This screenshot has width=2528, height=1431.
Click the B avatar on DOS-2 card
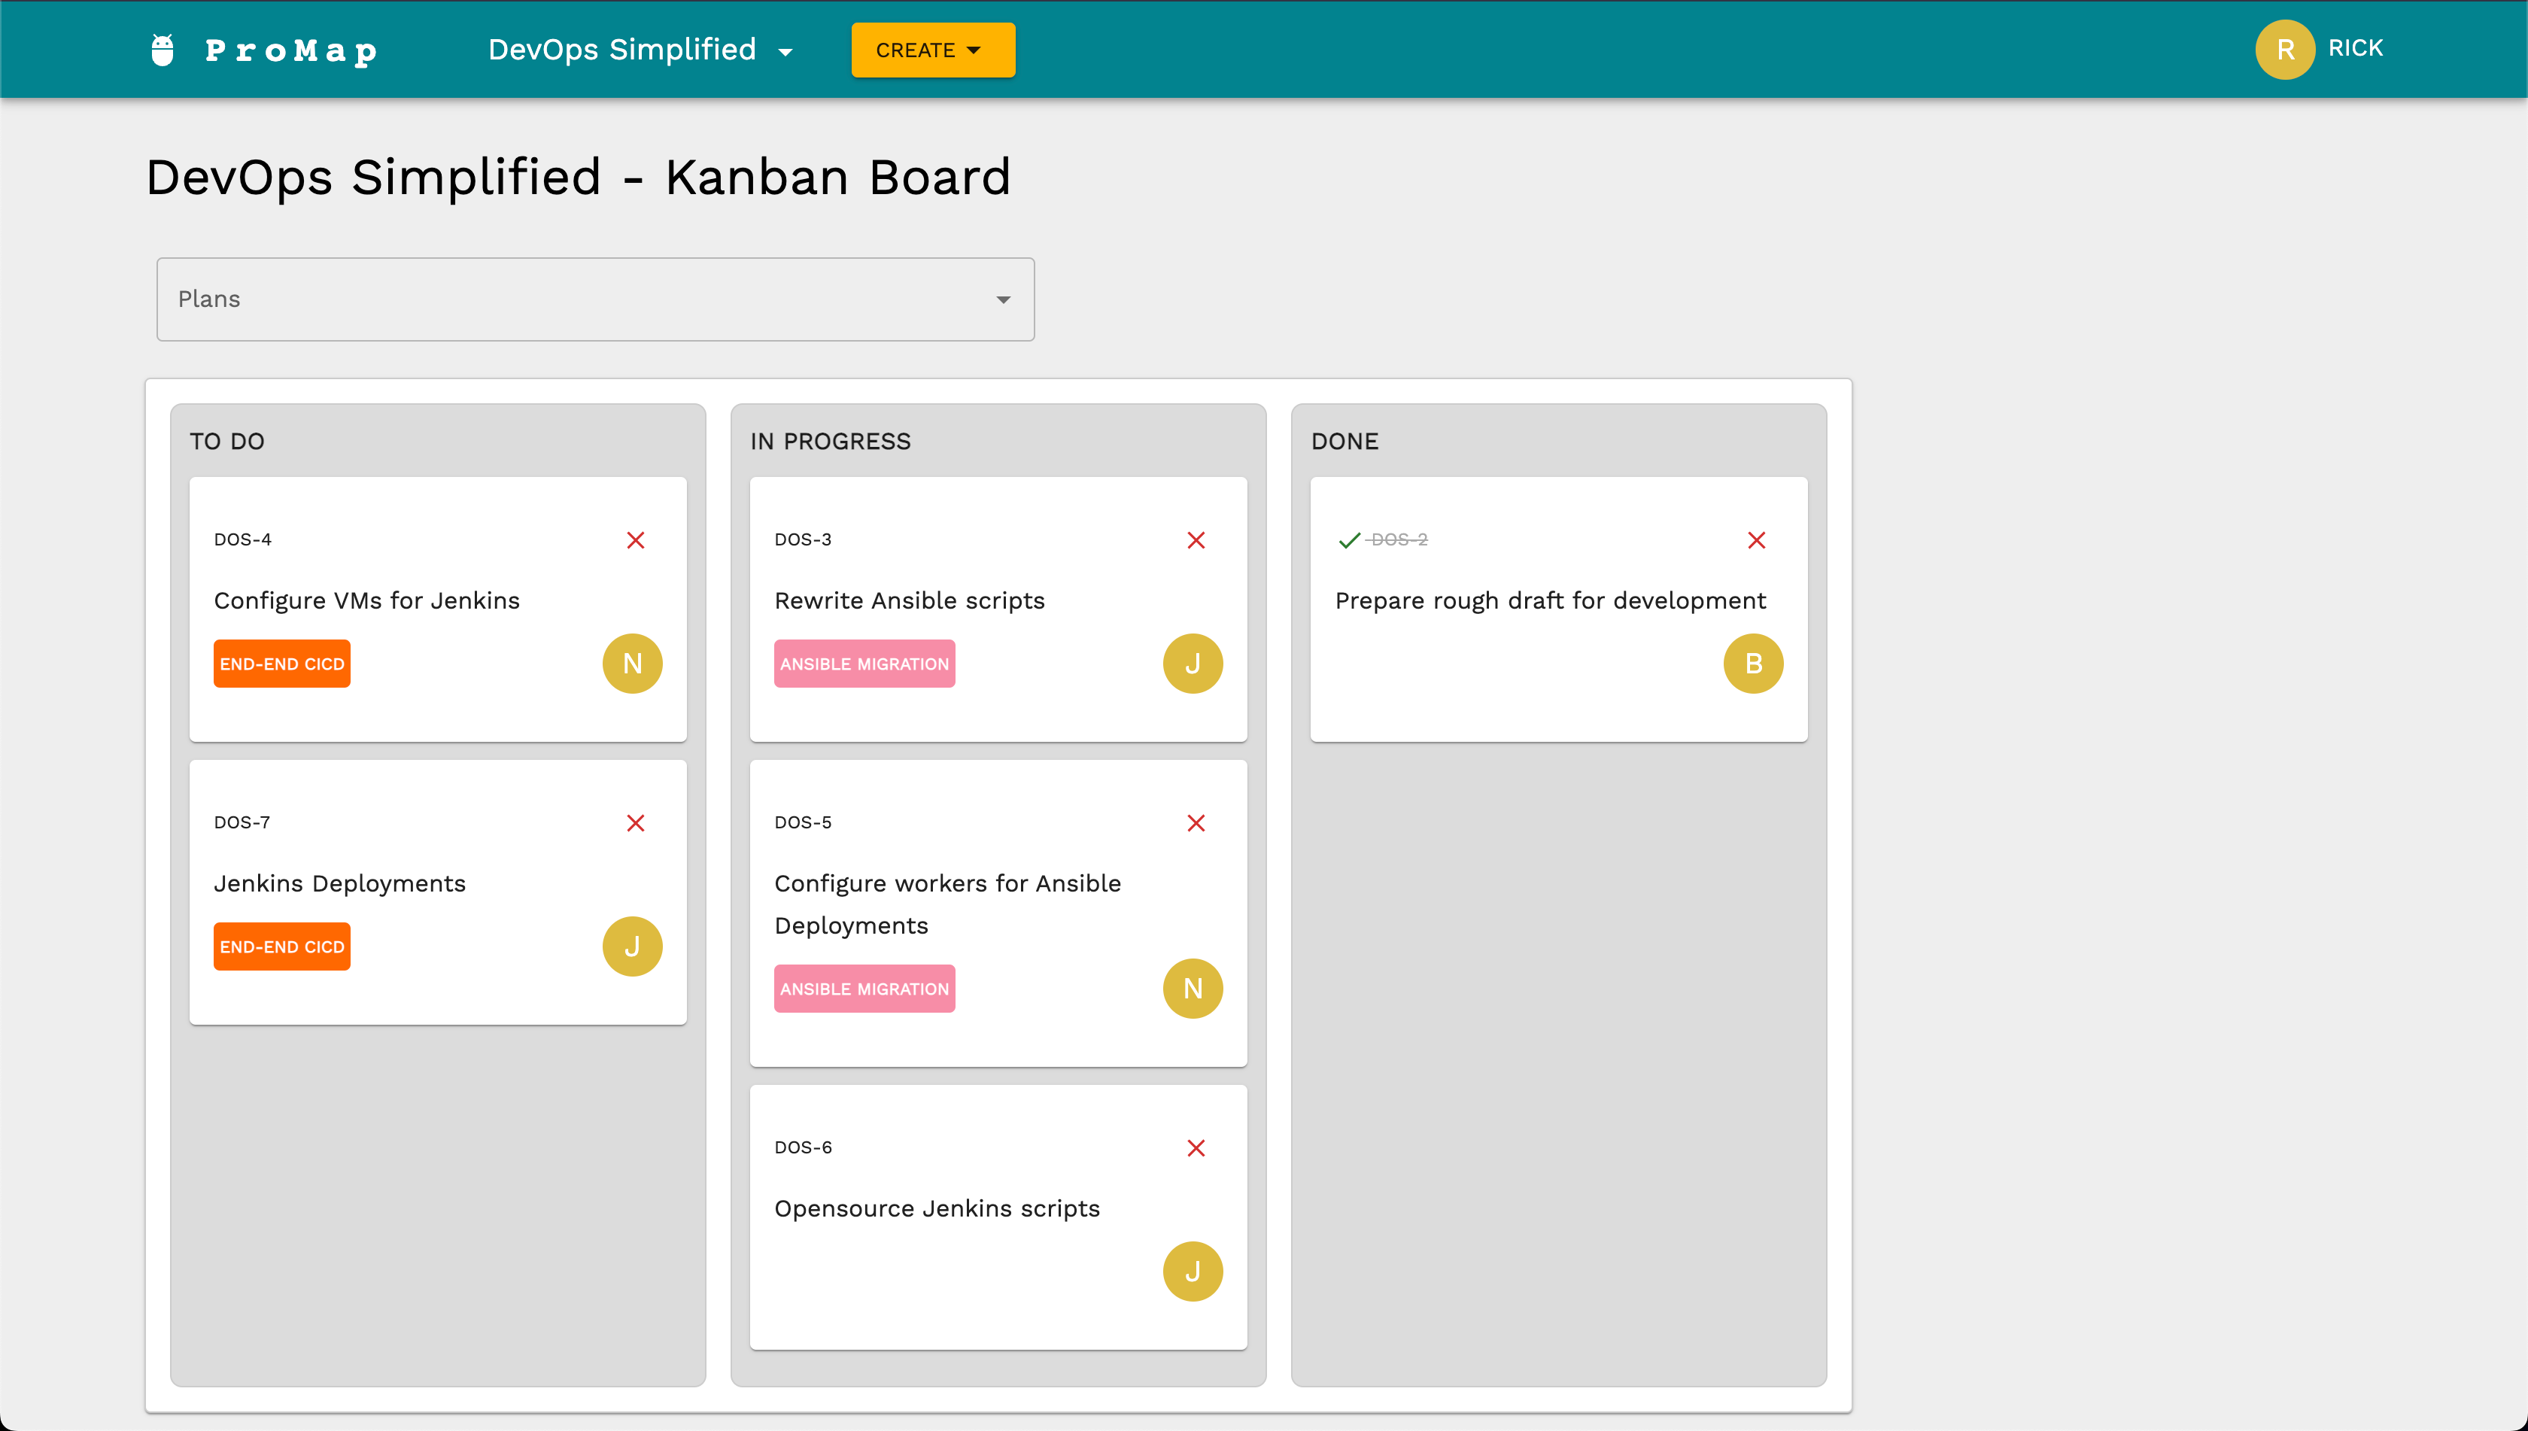tap(1752, 664)
